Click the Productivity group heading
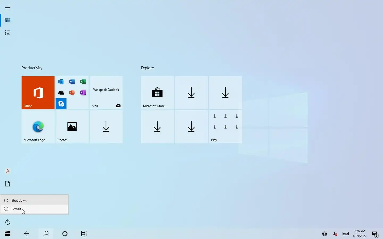This screenshot has width=383, height=239. click(32, 68)
